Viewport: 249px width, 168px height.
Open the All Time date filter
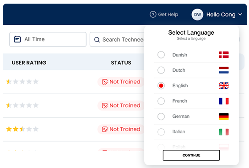point(48,39)
